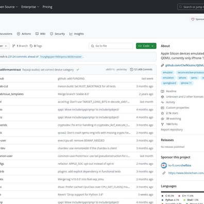Viewport: 204px width, 204px height.
Task: Open commit 'disas: Prefer cached CpuClass' message
Action: tap(94, 187)
